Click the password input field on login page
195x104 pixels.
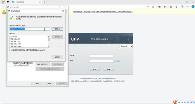101,61
